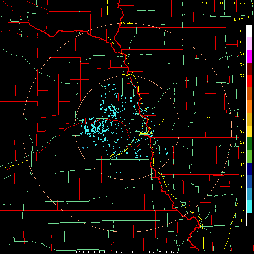Click the dark red legend swatch between 50 and 54
The image size is (254, 254).
click(249, 69)
